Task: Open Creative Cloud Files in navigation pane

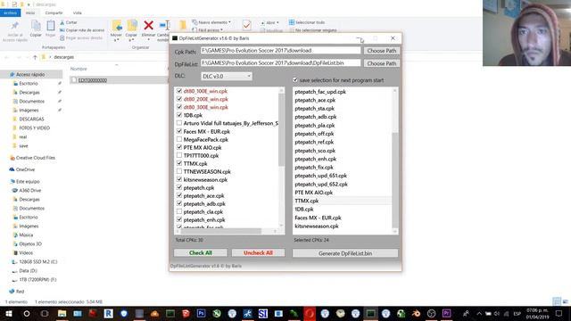Action: tap(35, 158)
